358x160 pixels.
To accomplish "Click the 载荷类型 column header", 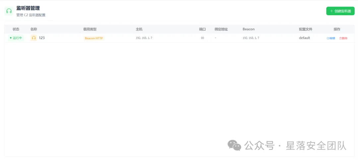I will click(x=90, y=29).
